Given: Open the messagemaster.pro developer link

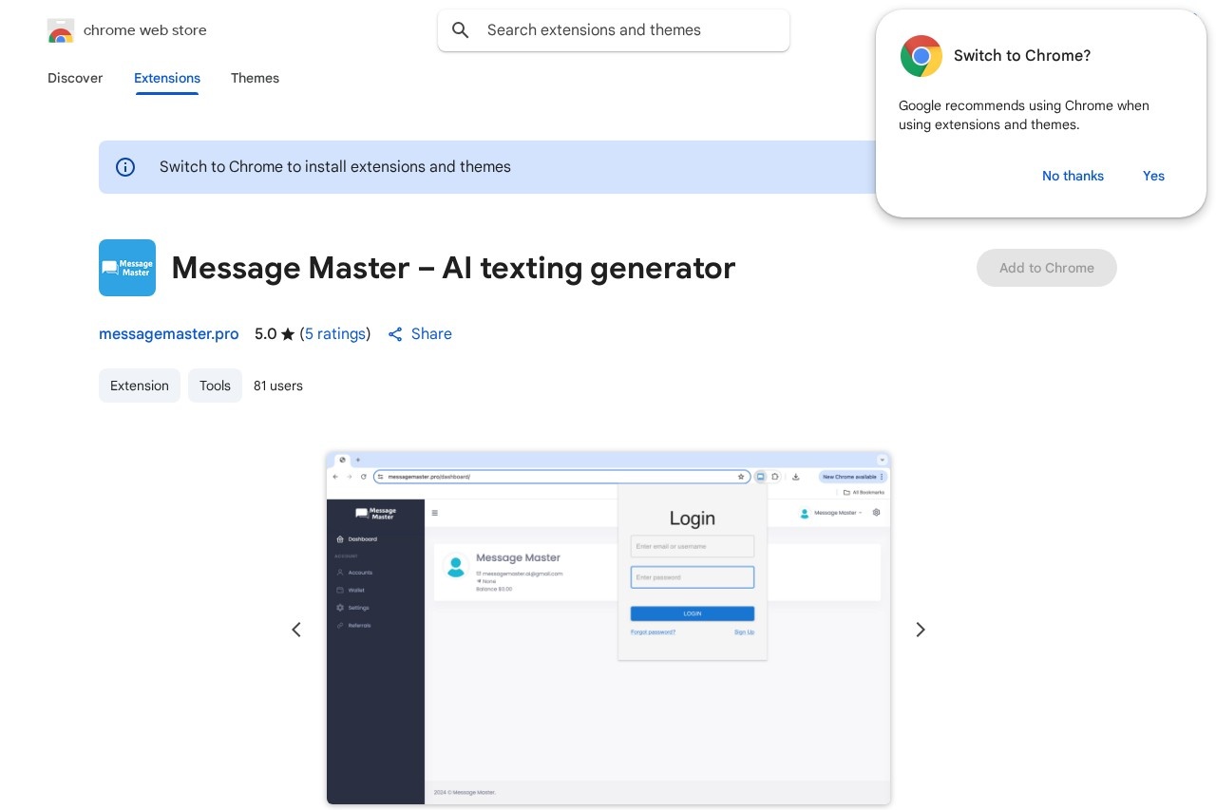Looking at the screenshot, I should point(169,334).
